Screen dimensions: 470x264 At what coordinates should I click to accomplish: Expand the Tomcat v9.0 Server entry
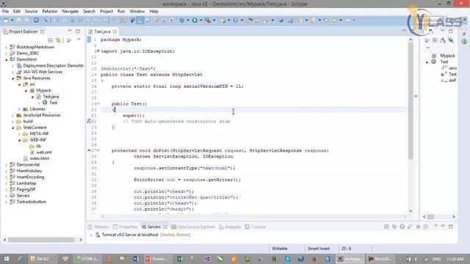click(91, 235)
